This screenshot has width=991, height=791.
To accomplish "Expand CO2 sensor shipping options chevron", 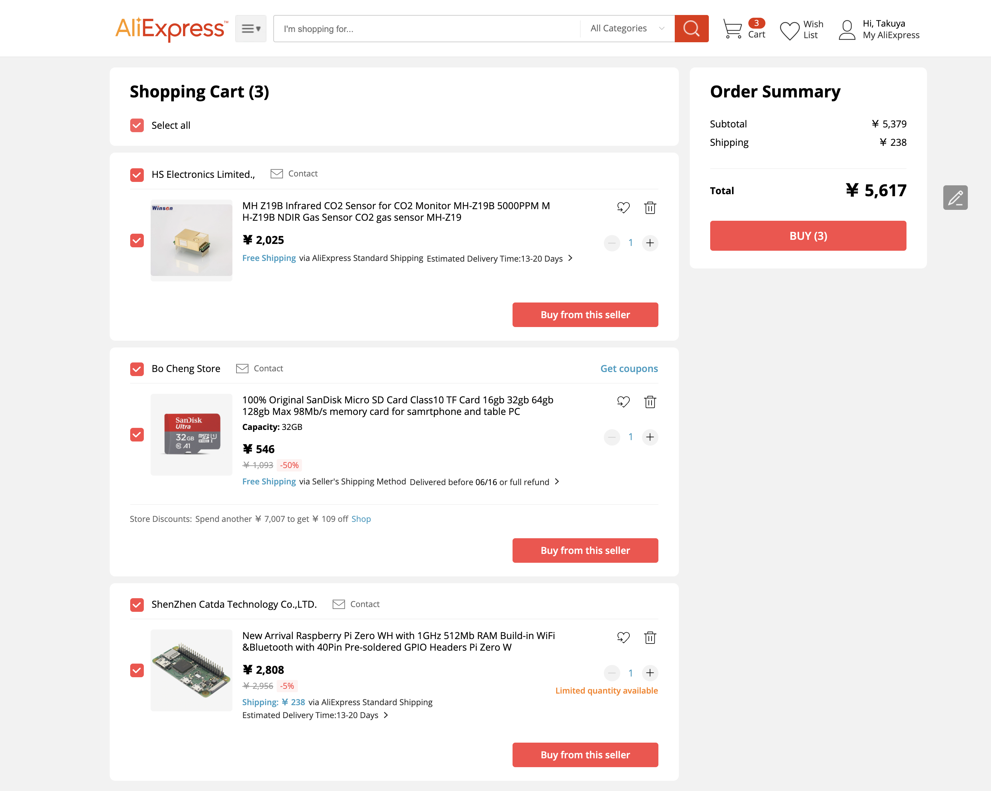I will [x=570, y=258].
